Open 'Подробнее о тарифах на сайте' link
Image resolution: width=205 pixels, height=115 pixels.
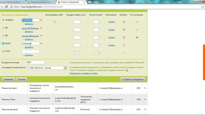tap(84, 73)
